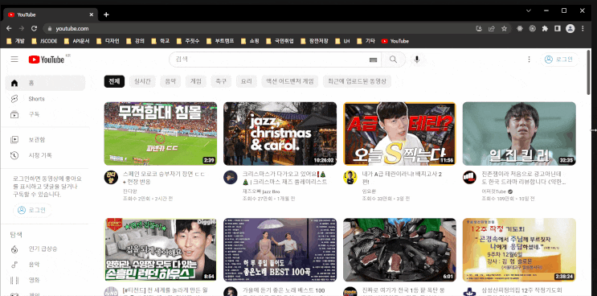Open the JSCODE bookmark folder
This screenshot has width=597, height=296.
[x=44, y=41]
